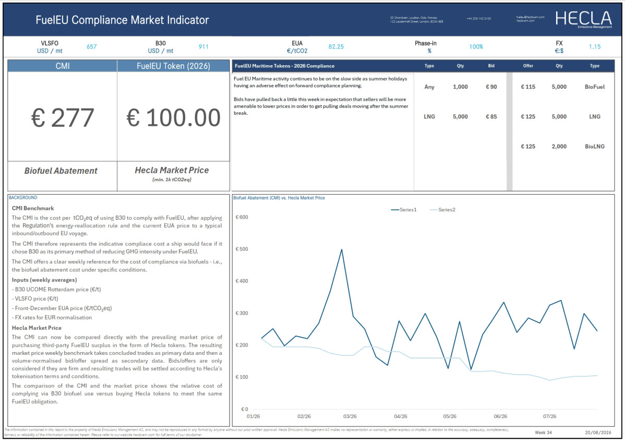
Task: Click the CMI Benchmark subheading
Action: point(33,208)
